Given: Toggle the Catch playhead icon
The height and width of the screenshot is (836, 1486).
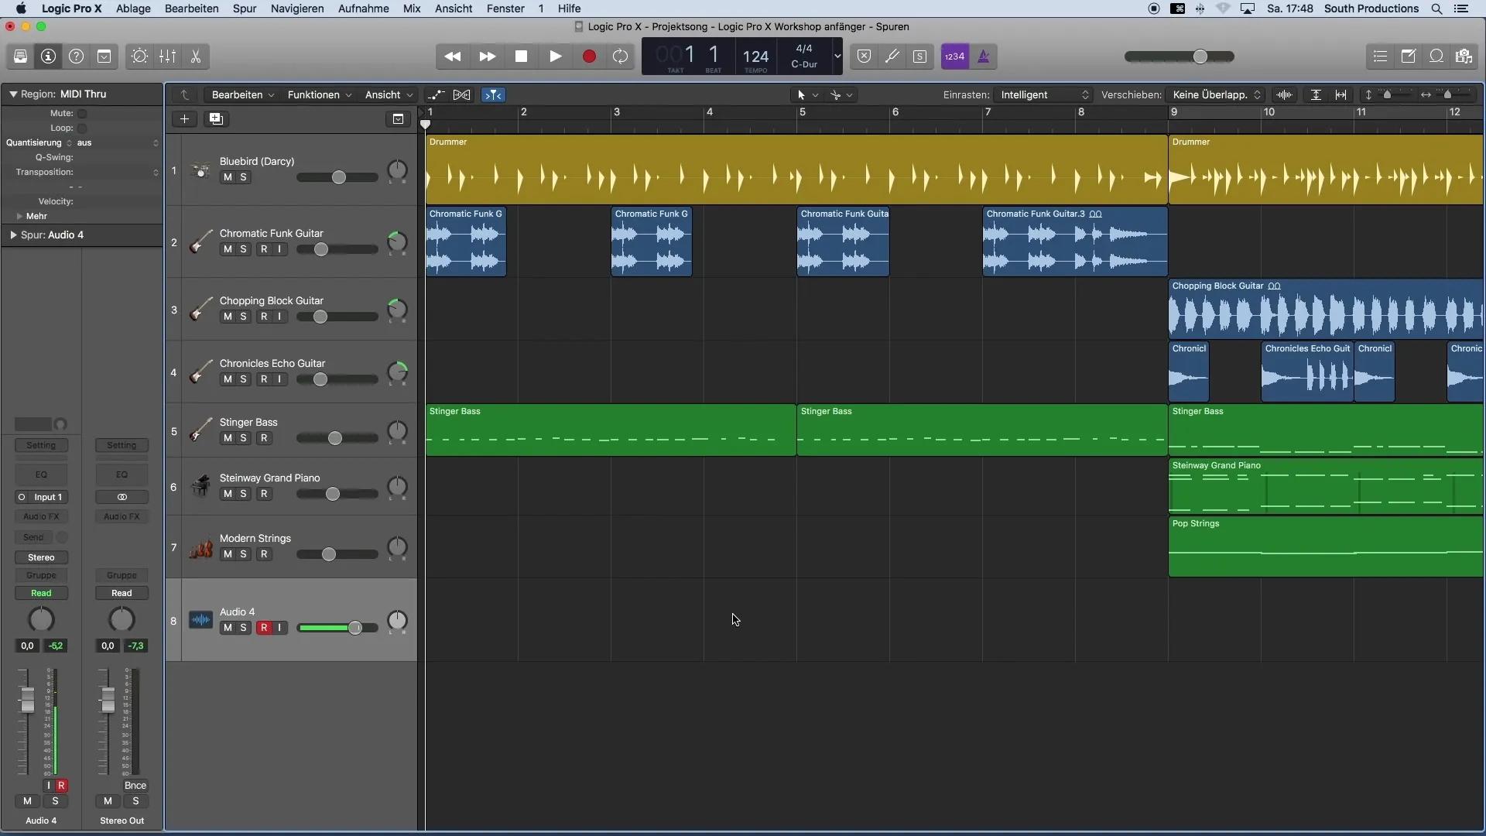Looking at the screenshot, I should click(x=493, y=95).
